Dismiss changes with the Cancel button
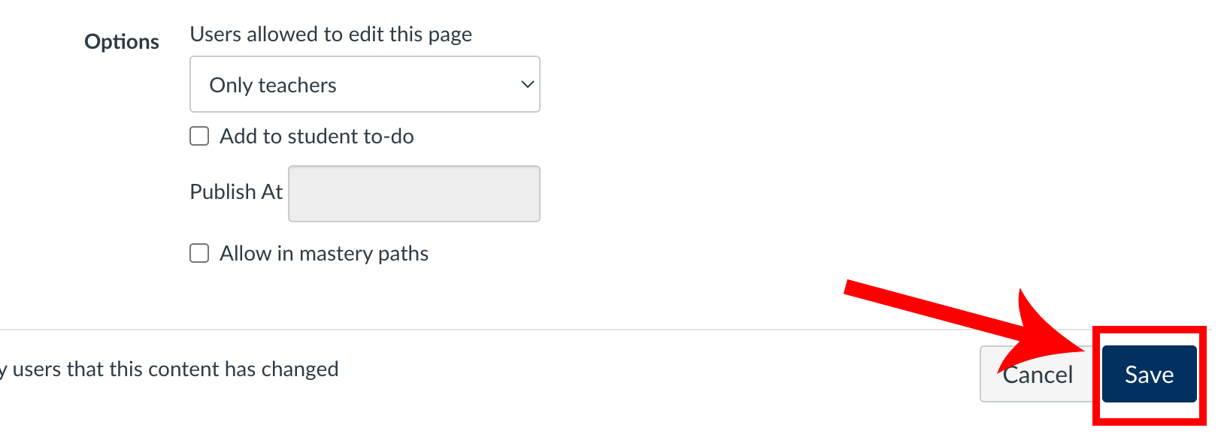 pos(1037,373)
